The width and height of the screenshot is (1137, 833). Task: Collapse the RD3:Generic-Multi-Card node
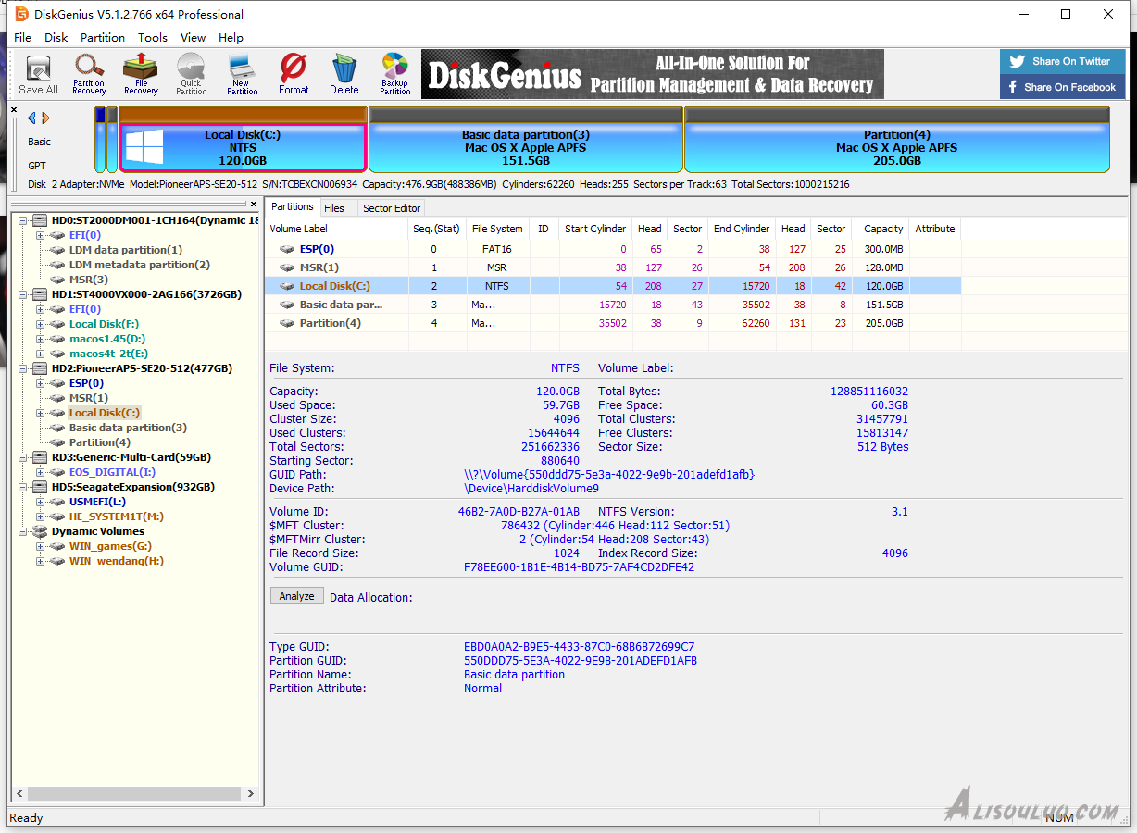(23, 457)
